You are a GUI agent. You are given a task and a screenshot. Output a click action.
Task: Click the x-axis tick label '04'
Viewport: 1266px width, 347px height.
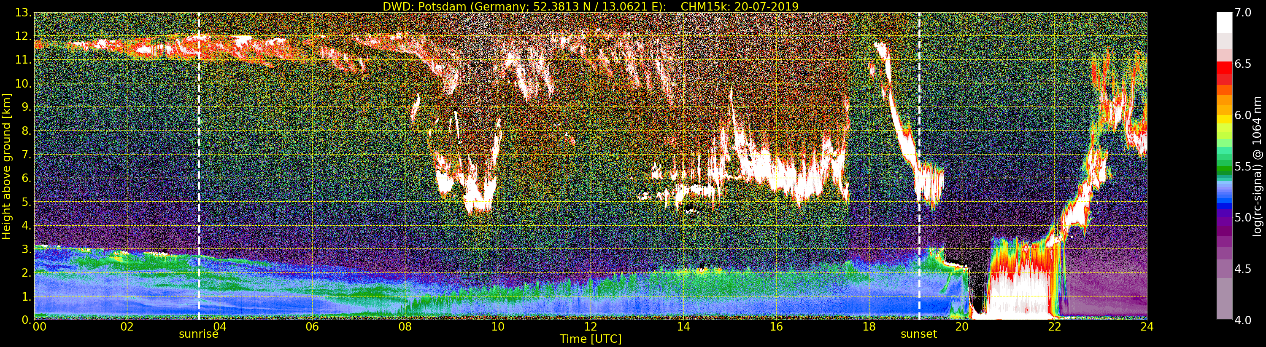tap(220, 326)
